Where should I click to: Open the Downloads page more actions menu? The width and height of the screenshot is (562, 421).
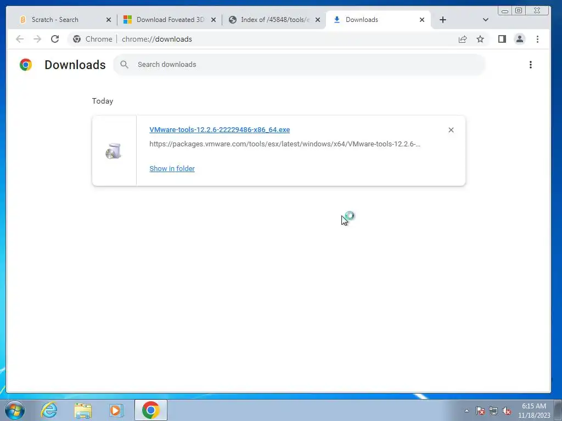pos(531,65)
